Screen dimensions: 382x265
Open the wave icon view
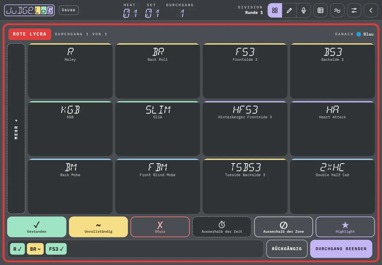(337, 10)
